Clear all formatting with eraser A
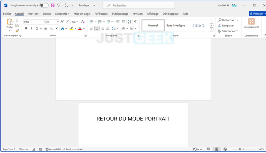The width and height of the screenshot is (266, 153). tap(83, 22)
